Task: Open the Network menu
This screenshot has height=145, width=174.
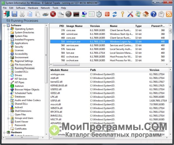Action: coord(45,8)
